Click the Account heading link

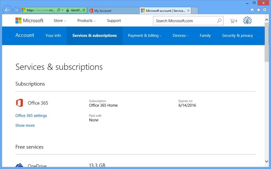tap(25, 35)
